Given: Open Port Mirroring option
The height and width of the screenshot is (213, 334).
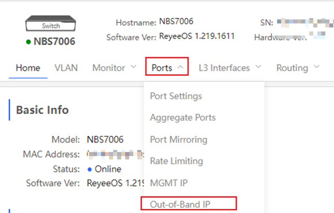Looking at the screenshot, I should point(178,139).
